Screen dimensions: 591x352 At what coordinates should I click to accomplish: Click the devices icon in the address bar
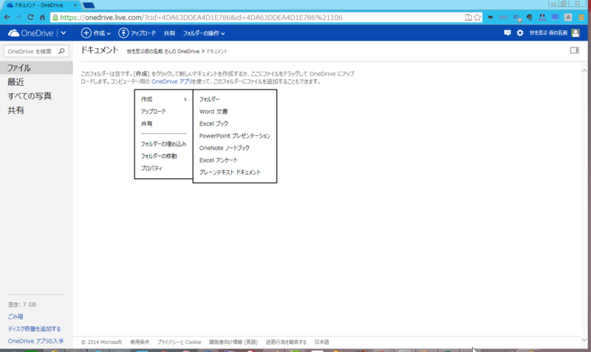point(468,17)
